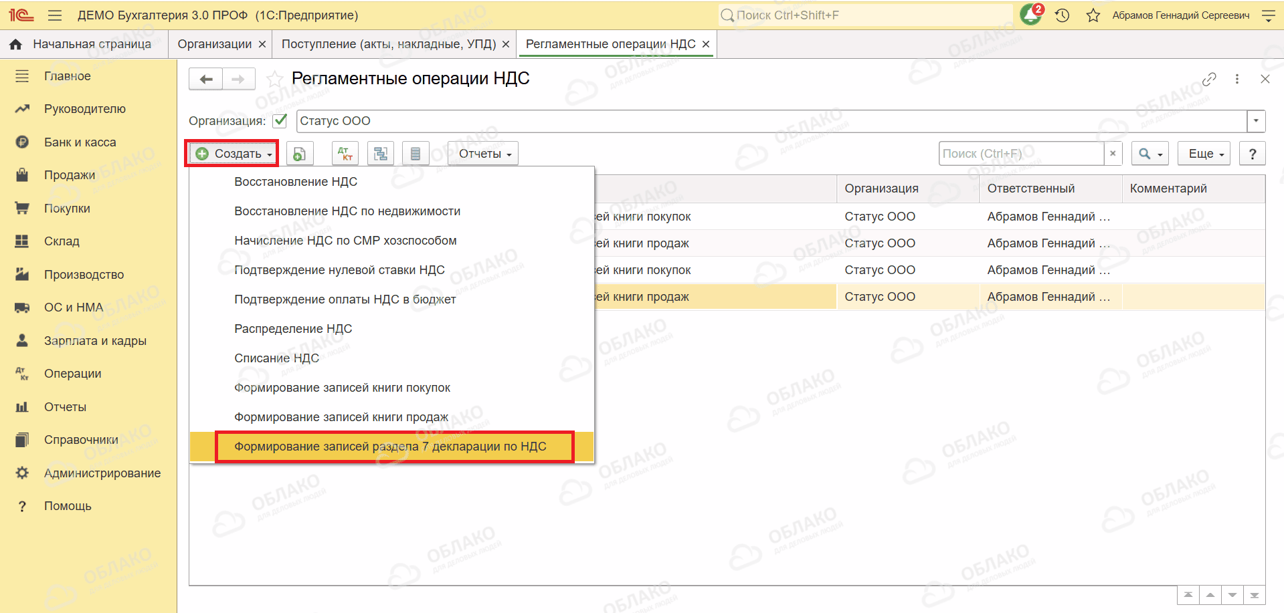1284x613 pixels.
Task: Click the Дт/Кт postings icon in the toolbar
Action: 345,154
